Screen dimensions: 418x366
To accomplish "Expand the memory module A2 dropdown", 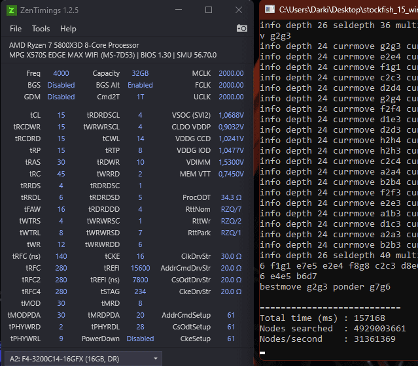I will click(155, 358).
